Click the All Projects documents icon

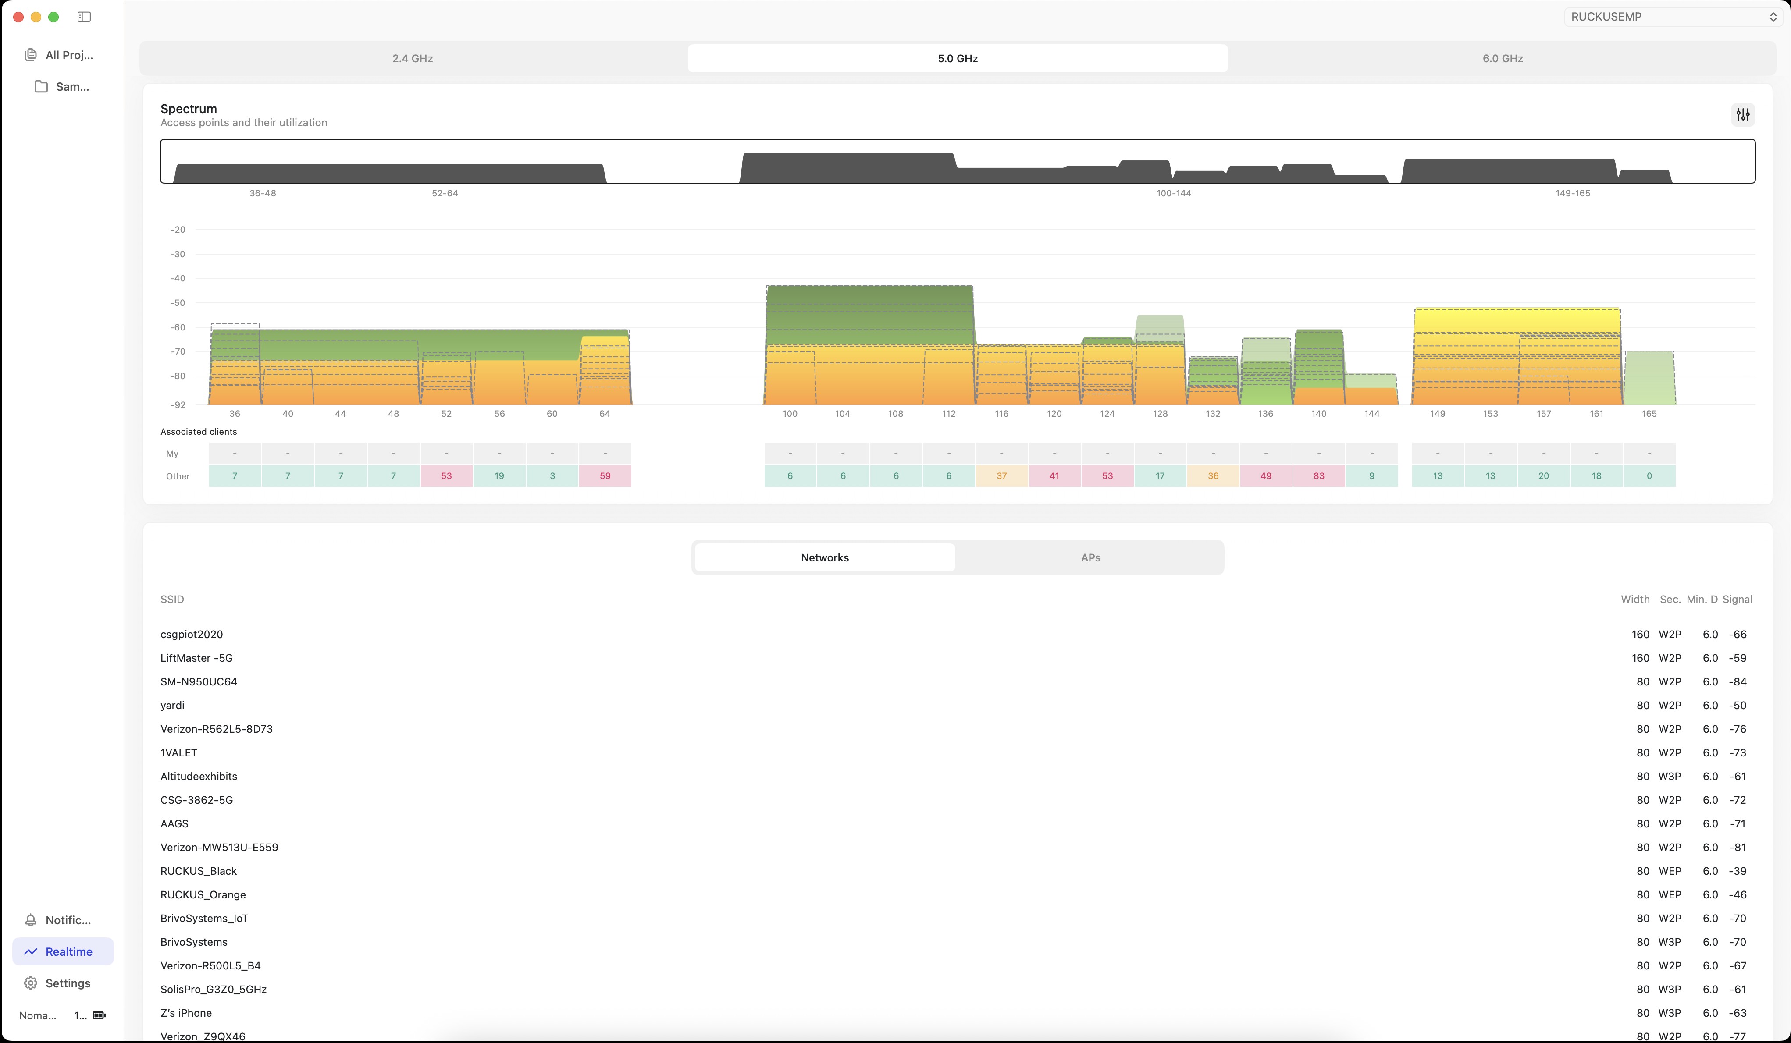tap(31, 55)
